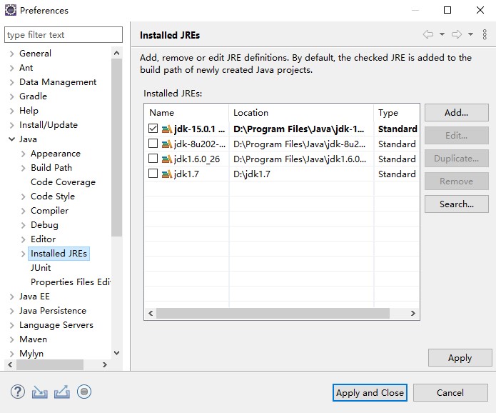496x413 pixels.
Task: Expand the General tree node
Action: click(11, 54)
